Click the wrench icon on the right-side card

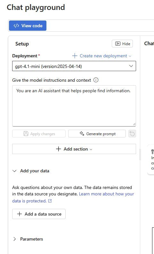click(152, 152)
